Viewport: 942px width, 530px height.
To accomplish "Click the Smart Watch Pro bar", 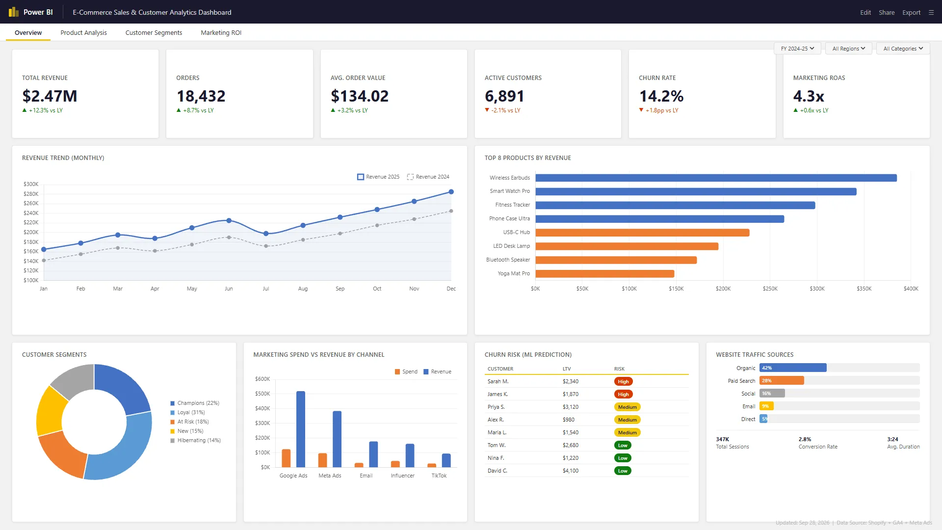I will (x=696, y=191).
